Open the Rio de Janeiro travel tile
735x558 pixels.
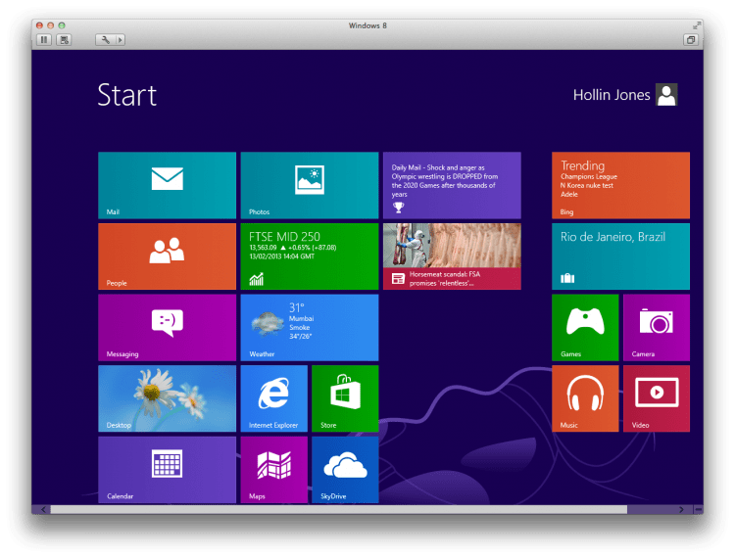click(x=620, y=256)
